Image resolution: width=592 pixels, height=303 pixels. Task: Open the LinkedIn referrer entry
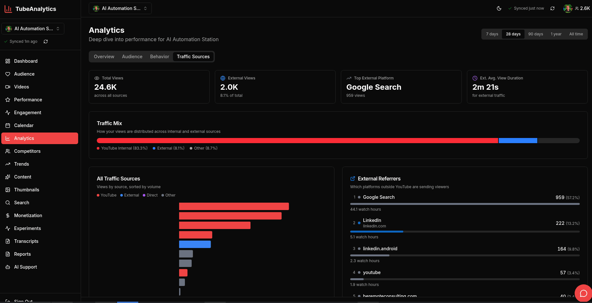(x=372, y=220)
